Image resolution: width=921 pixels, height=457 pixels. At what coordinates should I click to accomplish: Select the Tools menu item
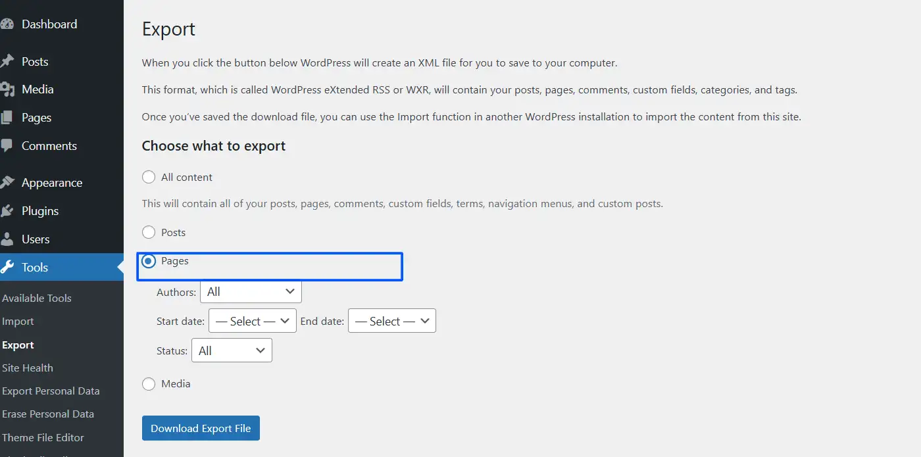click(62, 268)
